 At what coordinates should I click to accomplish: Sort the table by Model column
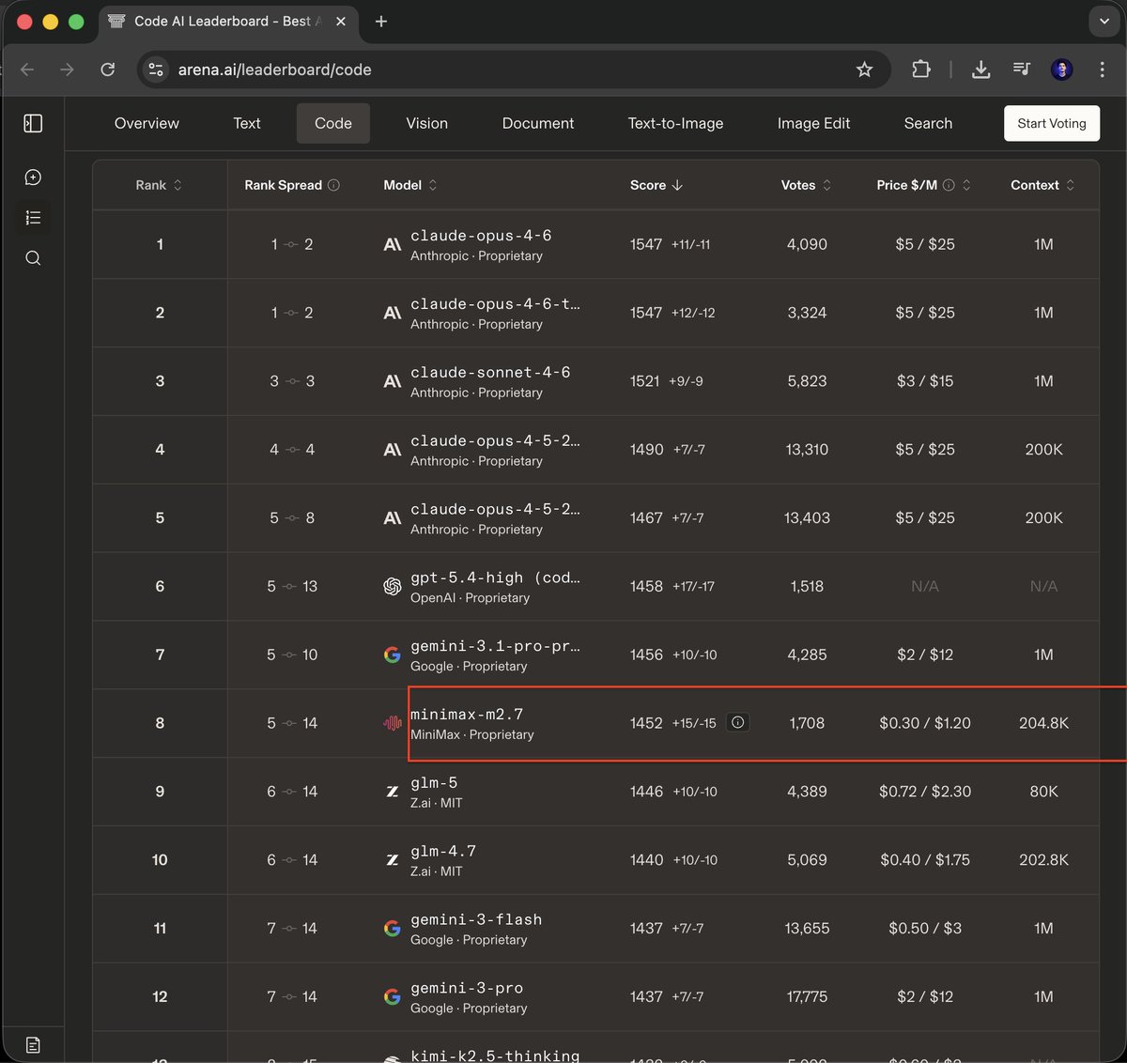[x=410, y=185]
